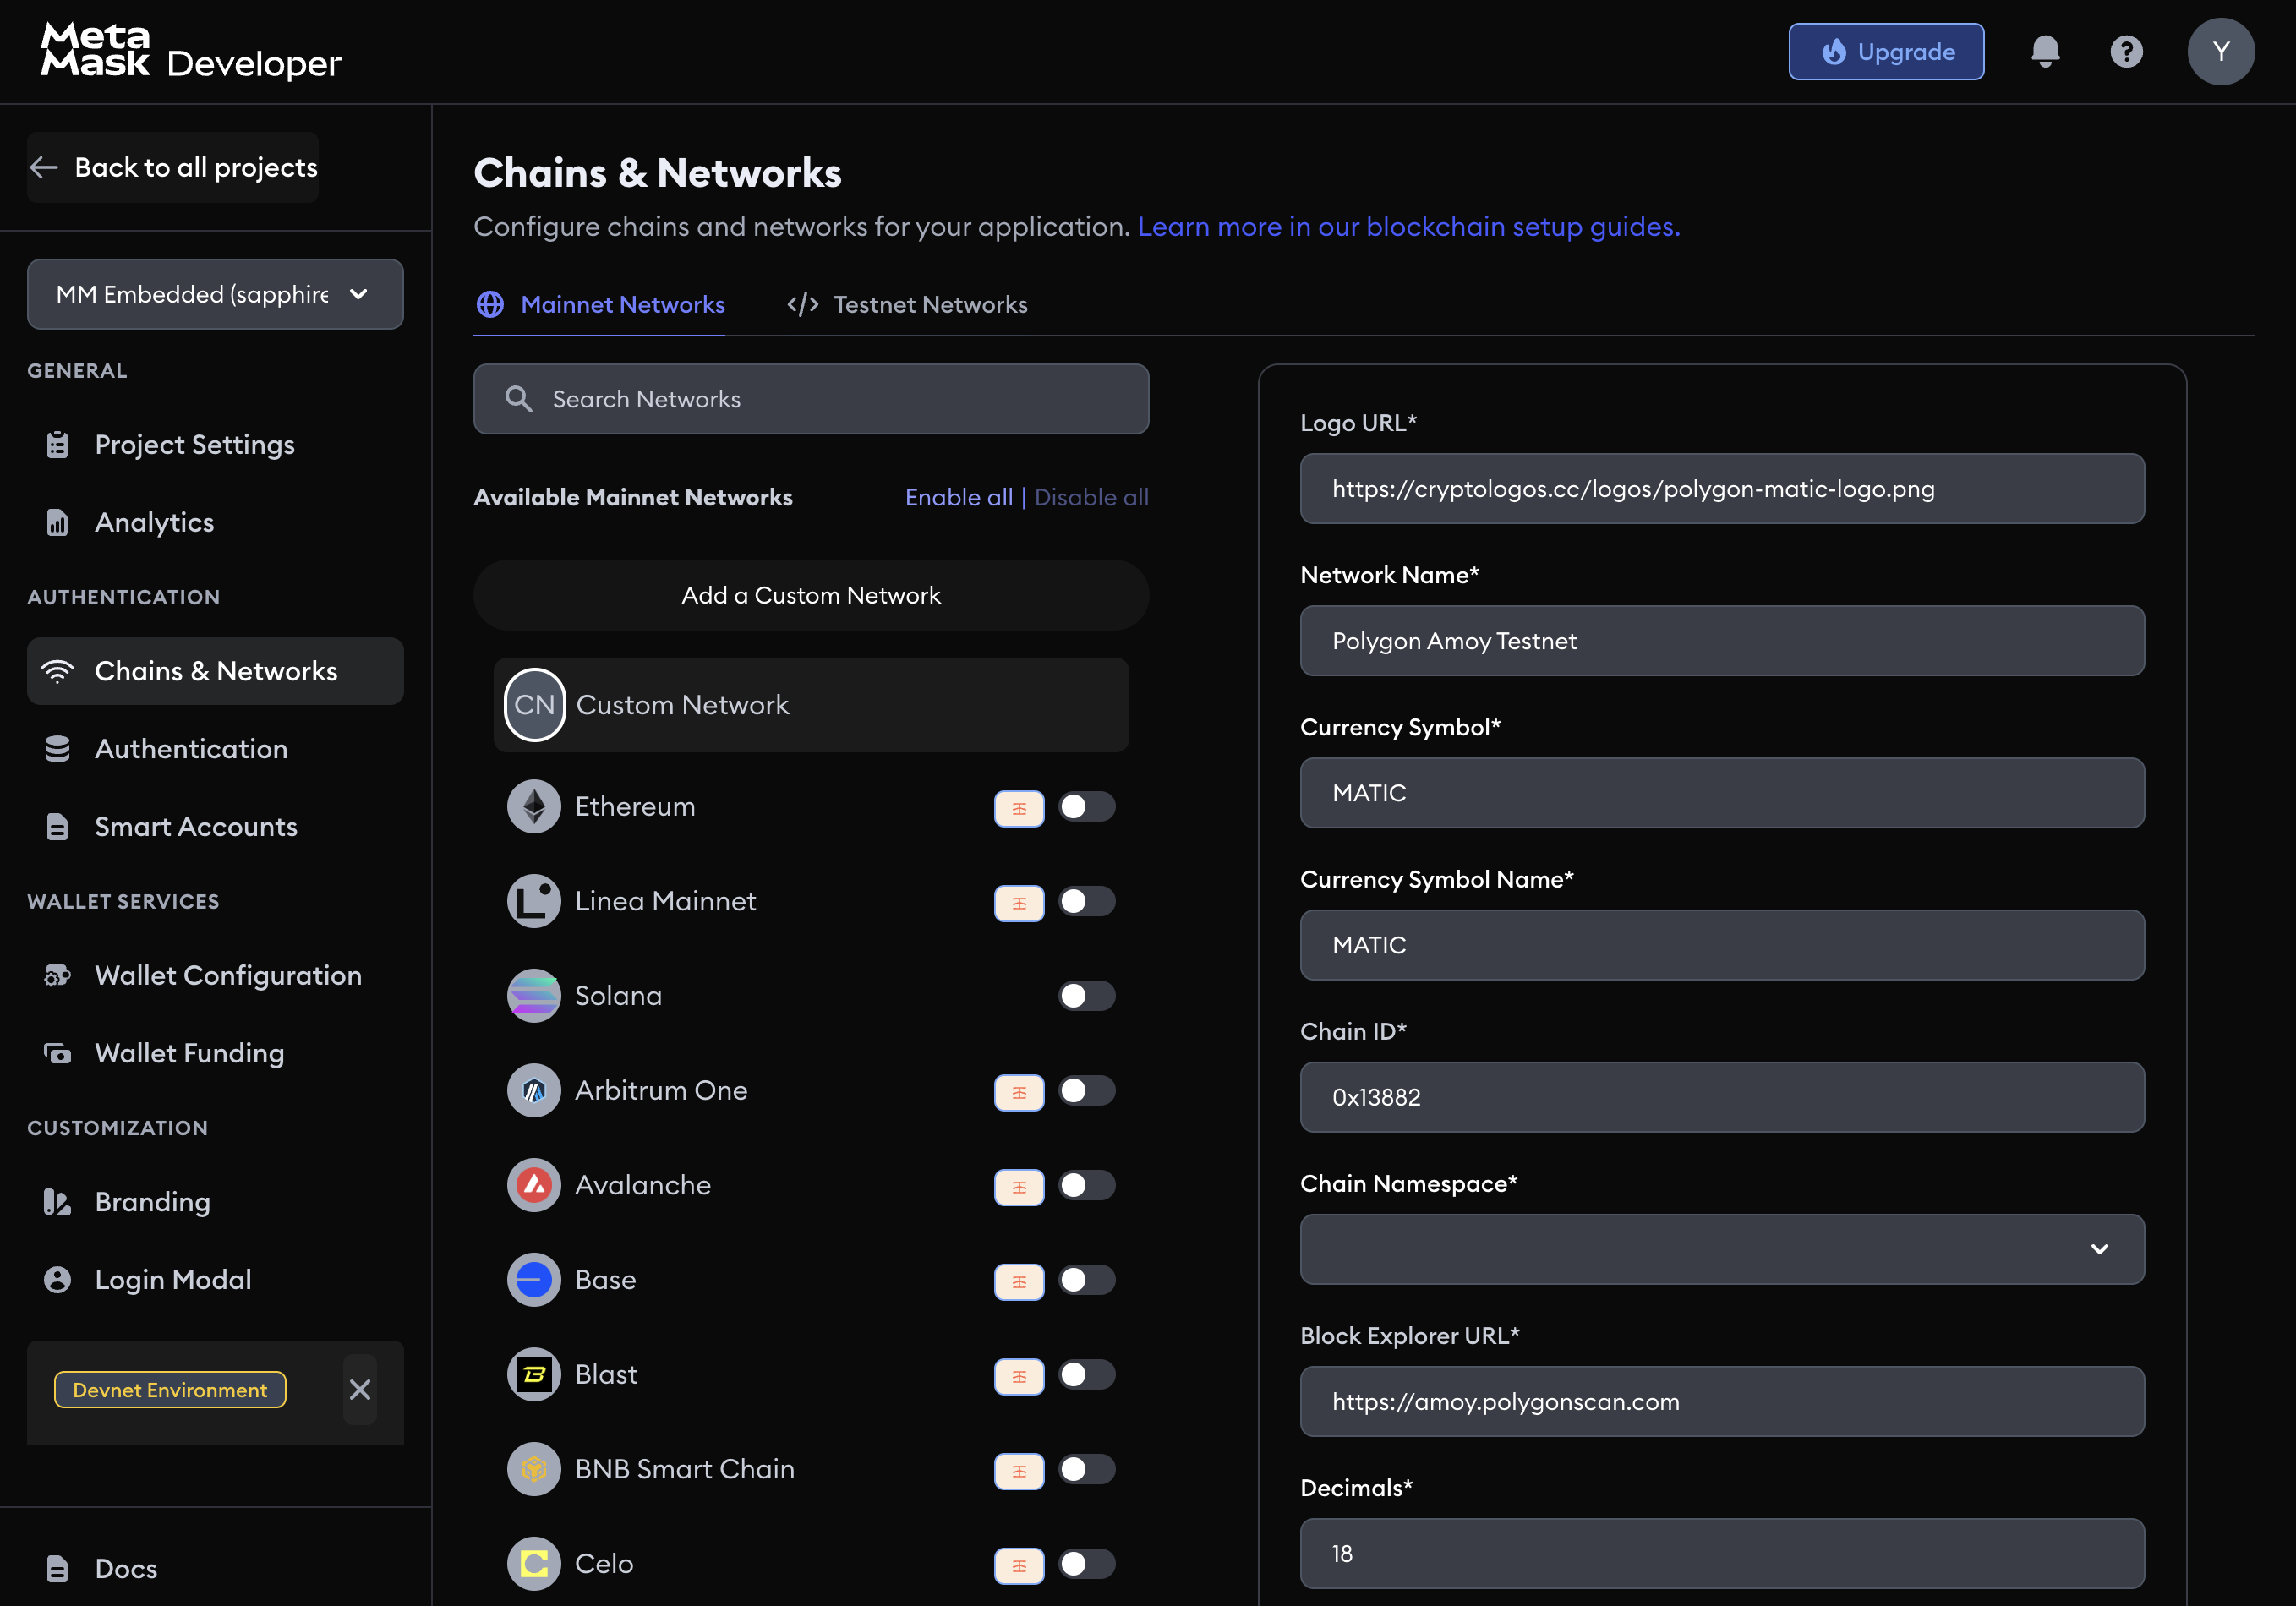The height and width of the screenshot is (1606, 2296).
Task: Enable the Arbitrum One switch
Action: [x=1087, y=1090]
